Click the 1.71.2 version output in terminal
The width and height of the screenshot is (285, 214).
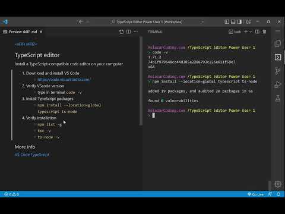[x=154, y=57]
